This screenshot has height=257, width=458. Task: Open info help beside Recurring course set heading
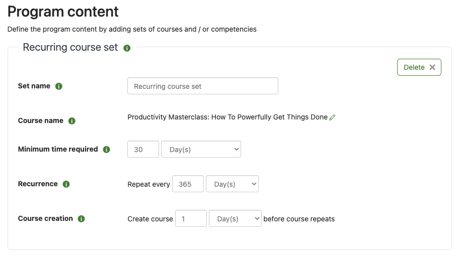[x=127, y=48]
